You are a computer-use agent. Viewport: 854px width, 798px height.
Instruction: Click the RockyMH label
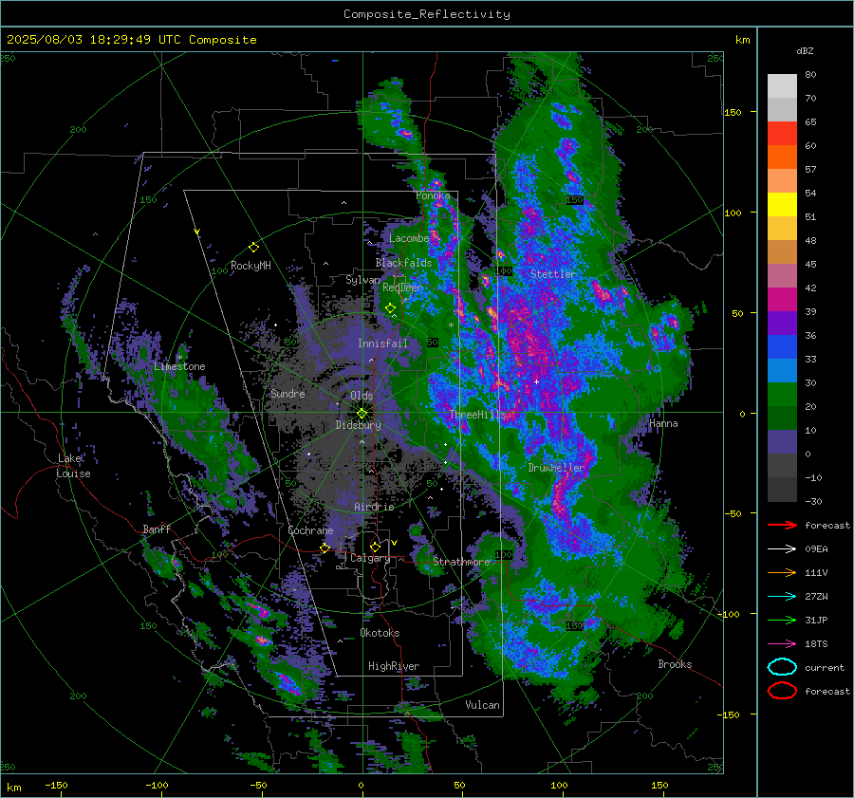[251, 266]
